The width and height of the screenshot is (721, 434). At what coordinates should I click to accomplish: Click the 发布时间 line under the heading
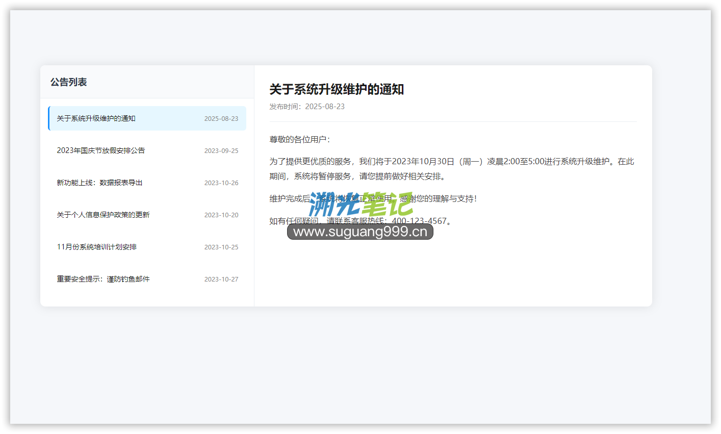pos(307,107)
